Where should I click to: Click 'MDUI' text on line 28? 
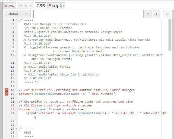(28, 133)
